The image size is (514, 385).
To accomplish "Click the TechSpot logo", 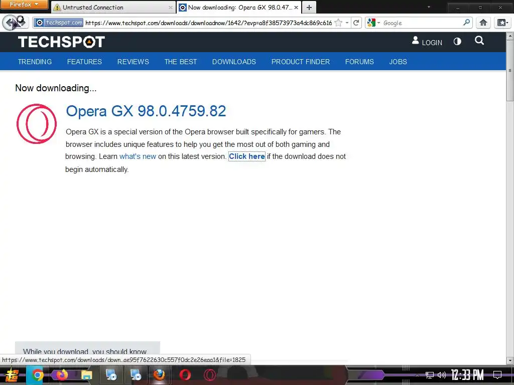I will pos(61,42).
